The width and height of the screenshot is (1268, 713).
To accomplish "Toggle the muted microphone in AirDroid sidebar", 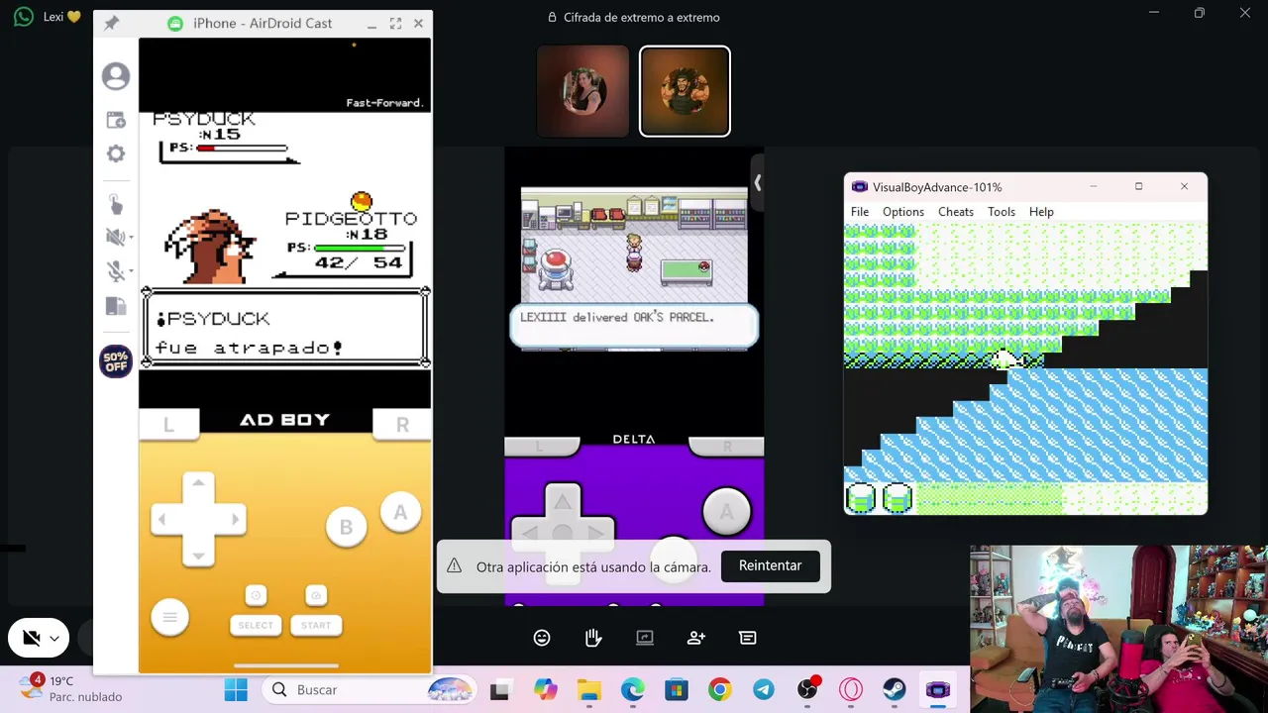I will [114, 271].
